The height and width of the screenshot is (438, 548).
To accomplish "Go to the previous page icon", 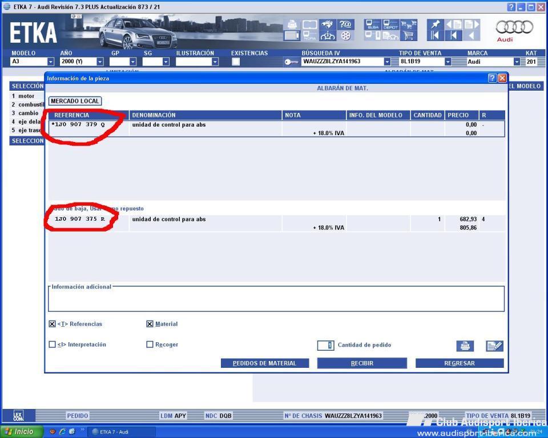I will [454, 25].
